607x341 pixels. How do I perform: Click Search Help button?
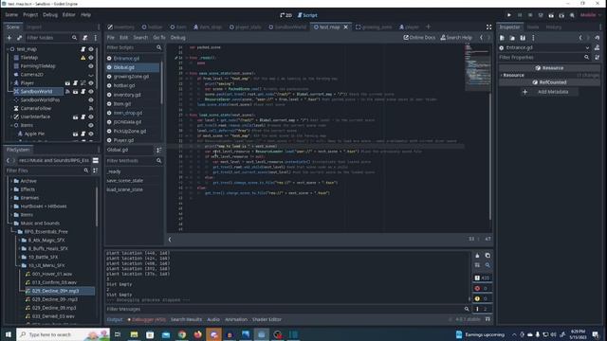(456, 38)
